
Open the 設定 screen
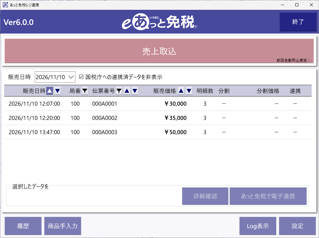pos(297,226)
